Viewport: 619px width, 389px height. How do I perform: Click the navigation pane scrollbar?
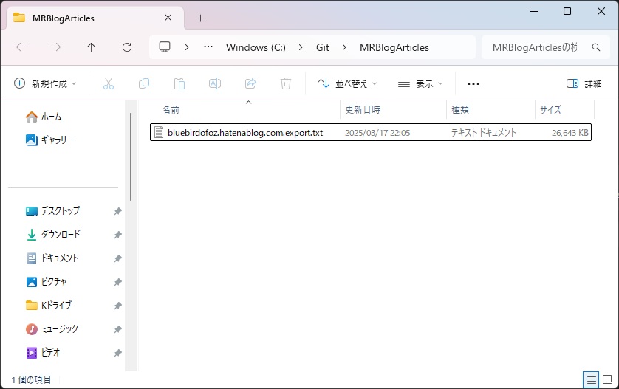131,157
